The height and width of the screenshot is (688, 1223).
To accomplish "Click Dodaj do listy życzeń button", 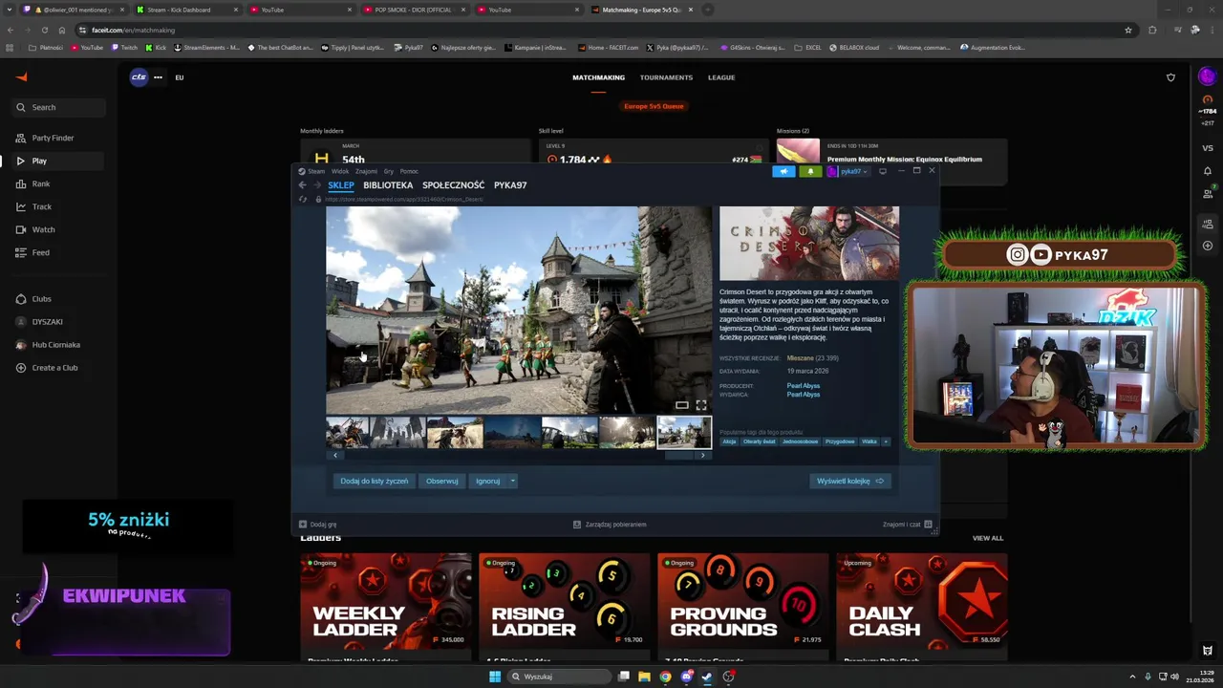I will [x=375, y=481].
